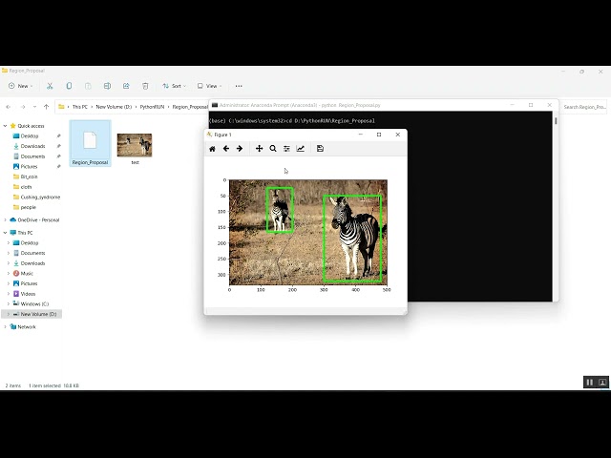Collapse the Quick access tree section
Screen dimensions: 611x458
[5, 126]
